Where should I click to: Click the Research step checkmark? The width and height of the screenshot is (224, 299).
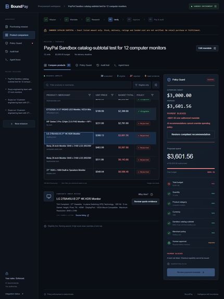coord(88,19)
